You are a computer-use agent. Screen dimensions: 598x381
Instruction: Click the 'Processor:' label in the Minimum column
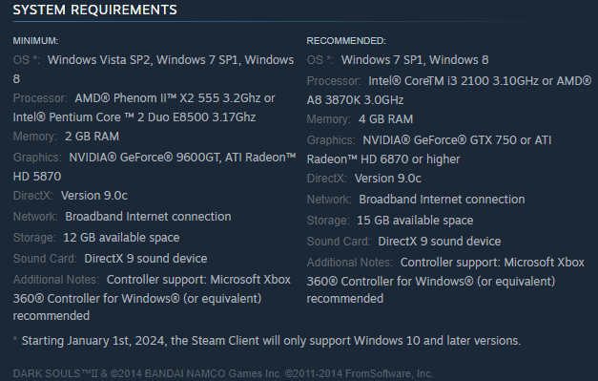click(40, 98)
